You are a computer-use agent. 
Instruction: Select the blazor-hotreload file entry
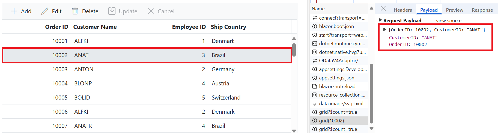(x=337, y=86)
